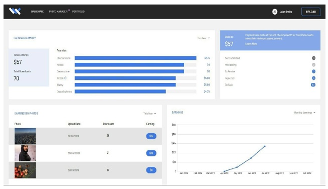
Task: Click the iStock info icon
Action: (x=65, y=78)
